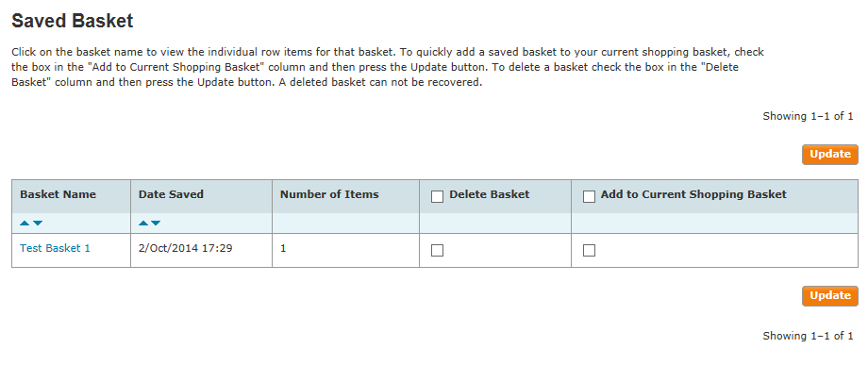
Task: Open the Test Basket 1 link
Action: pos(55,248)
